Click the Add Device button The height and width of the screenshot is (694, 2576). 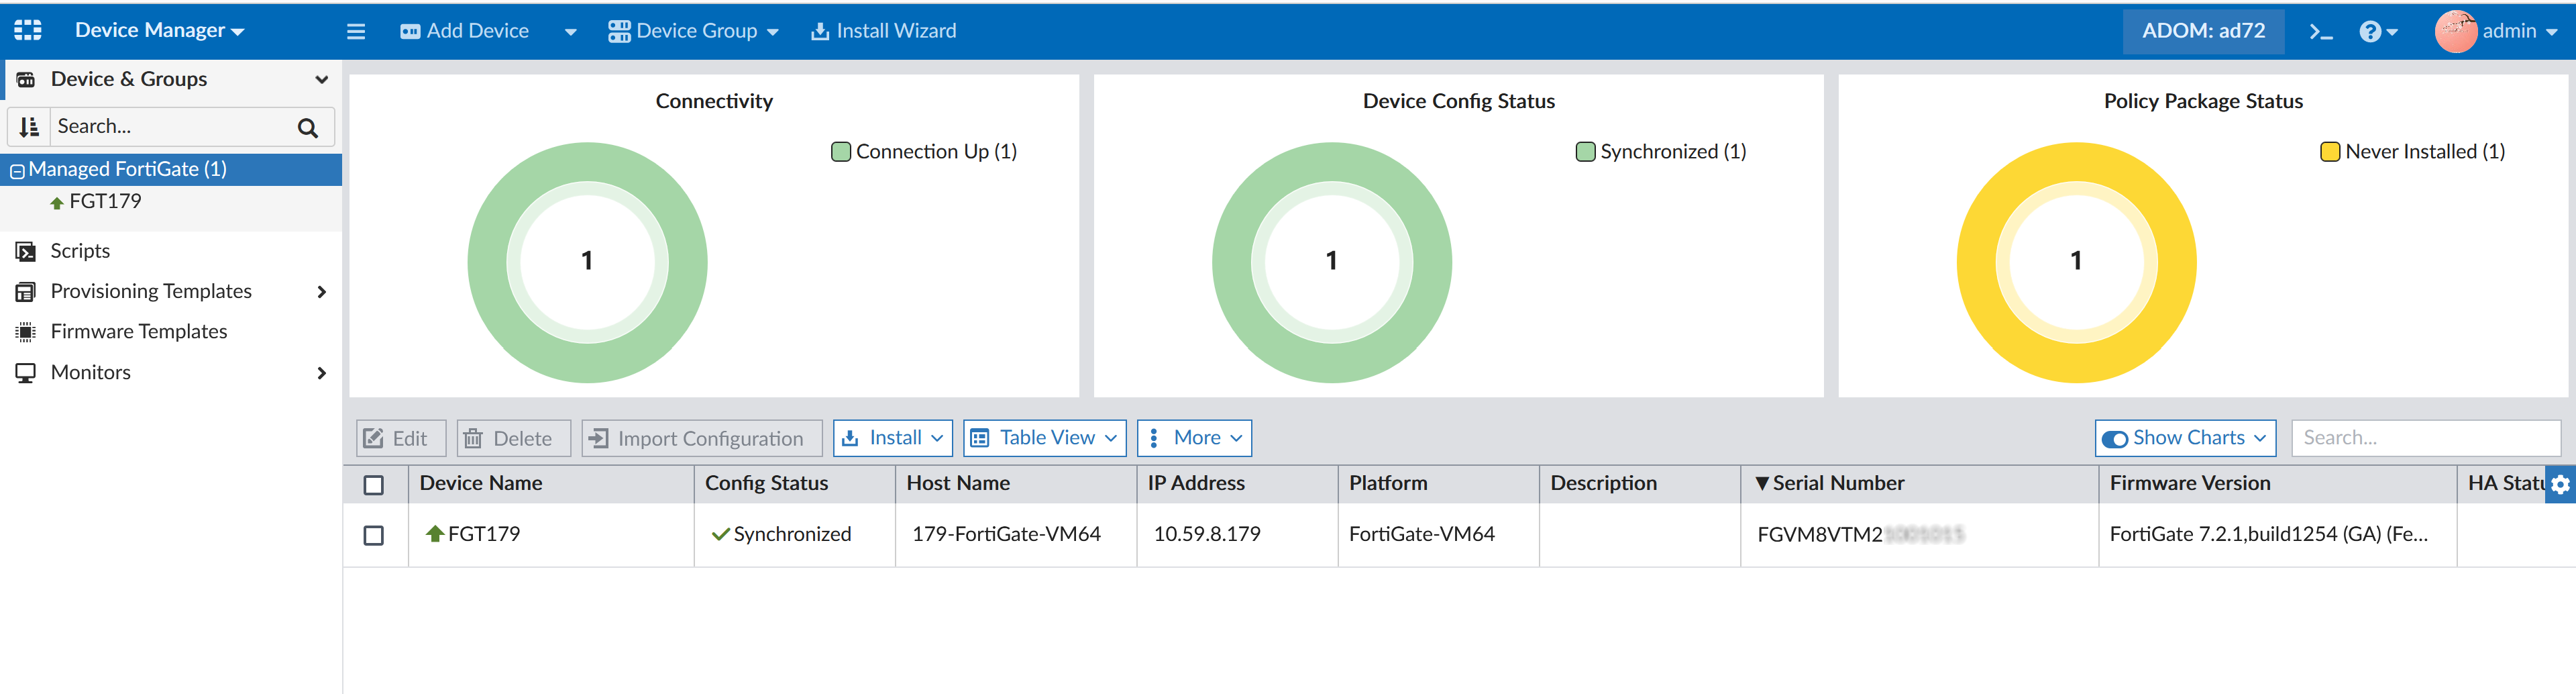pos(465,31)
